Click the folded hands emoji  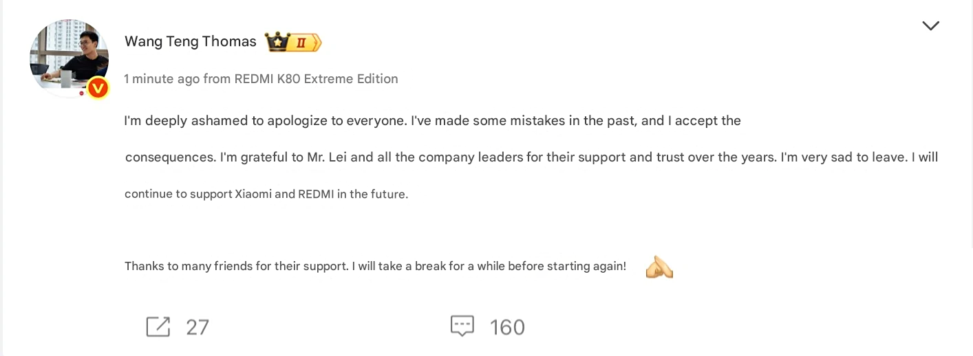(659, 267)
